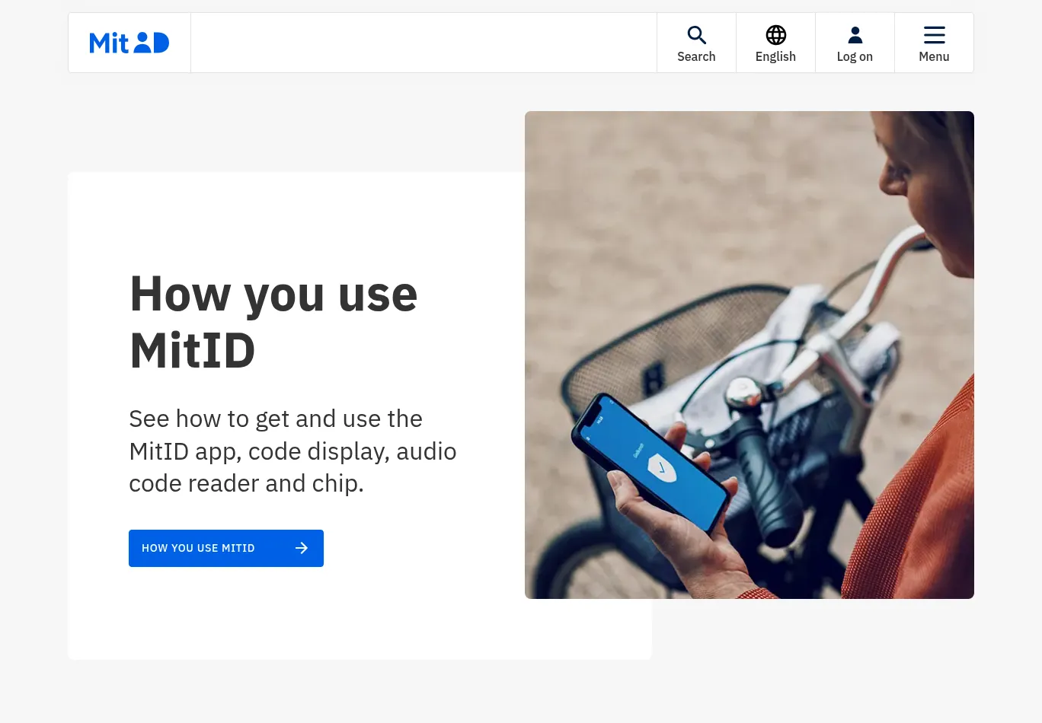Click the globe language icon
Screen dimensions: 1042x723
pyautogui.click(x=775, y=35)
